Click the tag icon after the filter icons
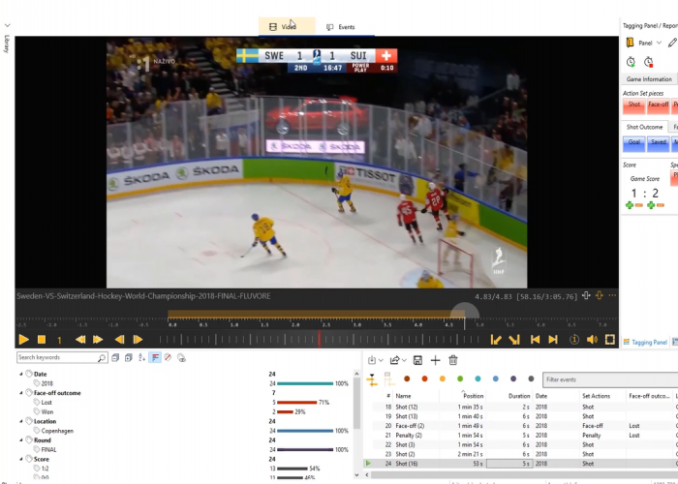The image size is (678, 484). [x=182, y=358]
